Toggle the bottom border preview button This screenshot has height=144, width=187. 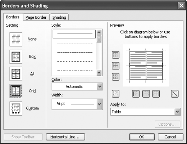coord(115,77)
